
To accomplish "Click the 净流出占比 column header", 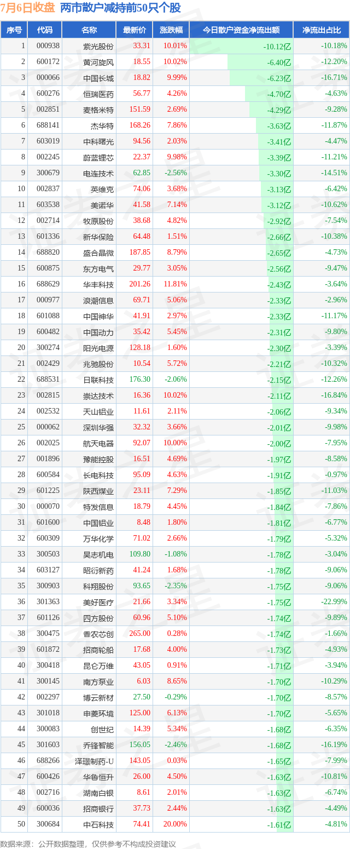I will 322,30.
